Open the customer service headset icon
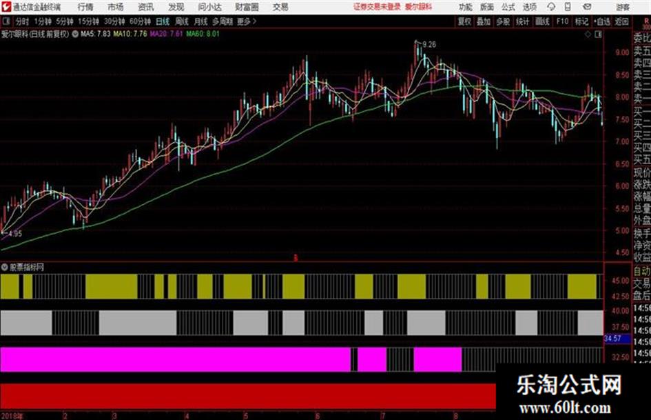The image size is (651, 420). [551, 7]
